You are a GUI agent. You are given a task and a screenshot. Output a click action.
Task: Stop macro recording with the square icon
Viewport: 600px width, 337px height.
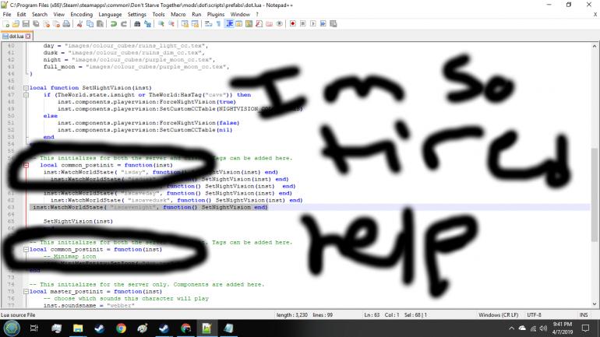point(302,23)
